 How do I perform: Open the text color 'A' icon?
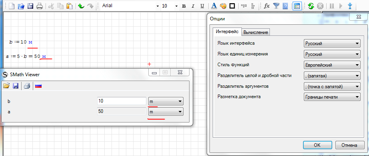pyautogui.click(x=213, y=6)
